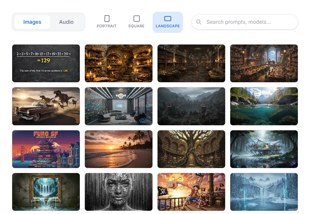
Task: Open the framed waterfall painting image
Action: 46,192
